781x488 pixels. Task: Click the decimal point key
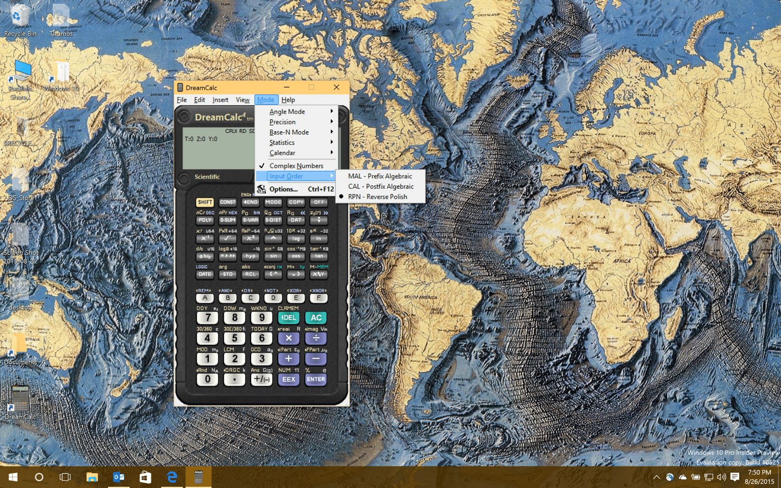tap(234, 380)
